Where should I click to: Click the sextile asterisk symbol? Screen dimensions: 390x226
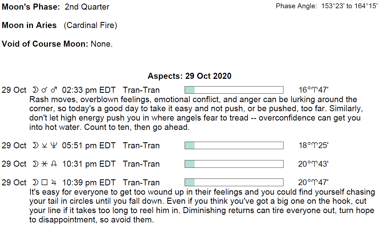pyautogui.click(x=44, y=164)
